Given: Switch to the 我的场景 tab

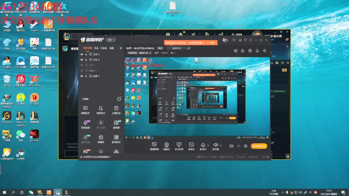Looking at the screenshot, I should [x=88, y=48].
